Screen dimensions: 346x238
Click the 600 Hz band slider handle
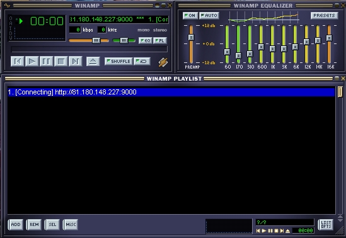[261, 47]
